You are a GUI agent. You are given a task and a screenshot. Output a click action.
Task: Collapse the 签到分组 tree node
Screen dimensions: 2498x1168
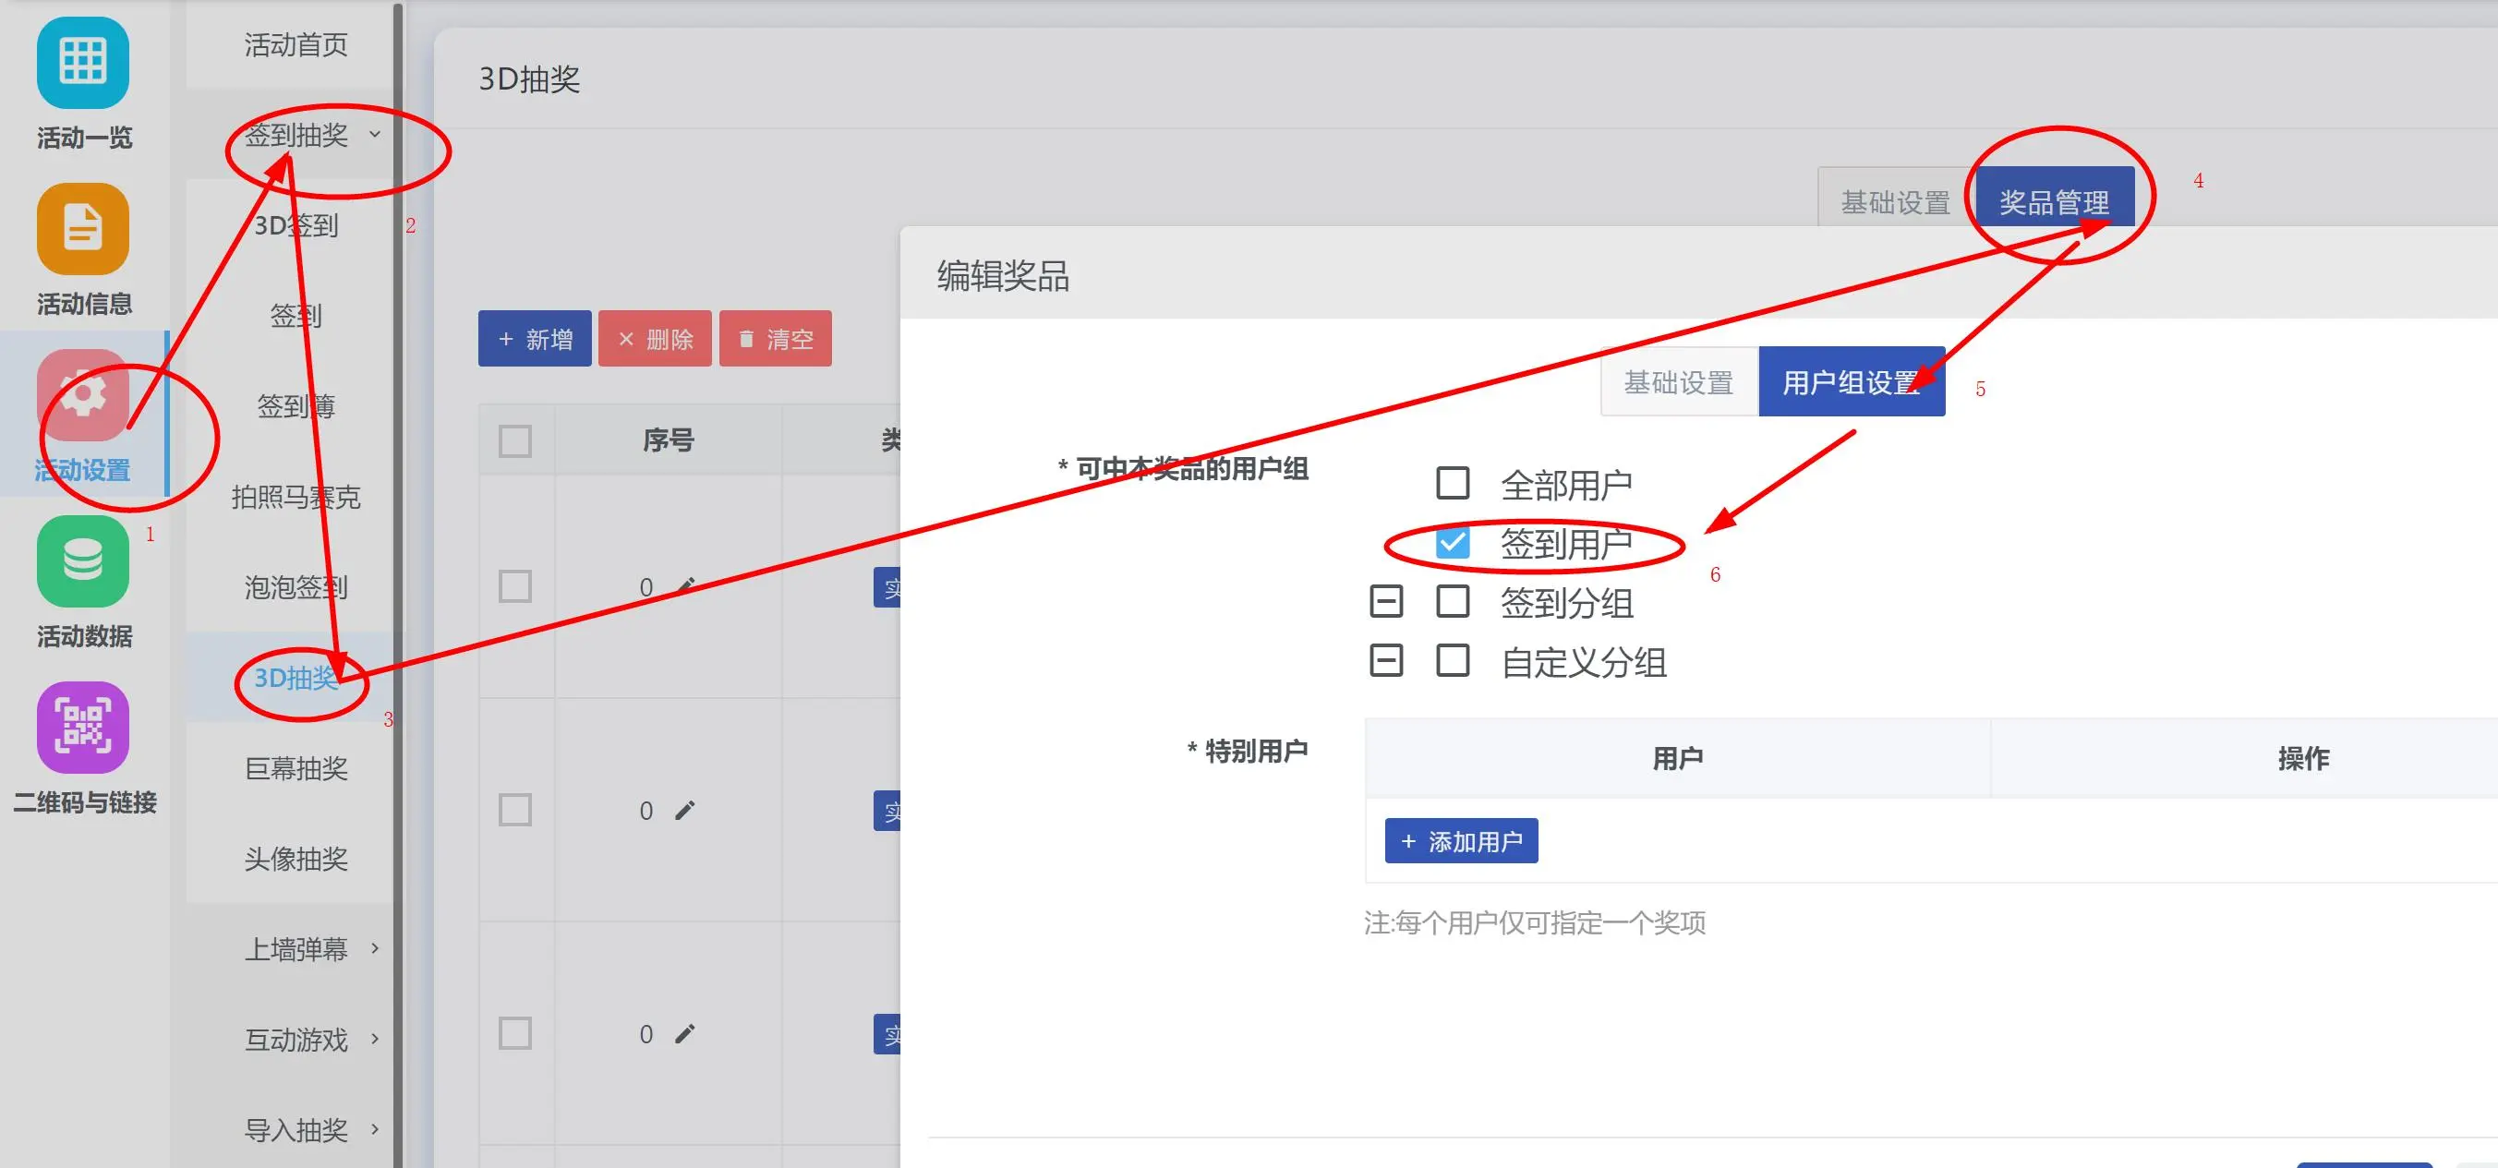[1386, 602]
